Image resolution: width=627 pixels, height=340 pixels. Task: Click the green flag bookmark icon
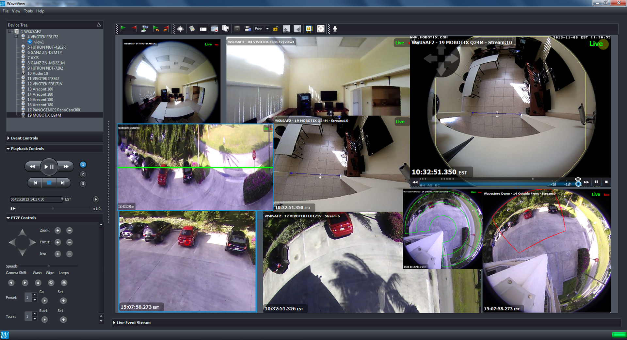pos(123,29)
